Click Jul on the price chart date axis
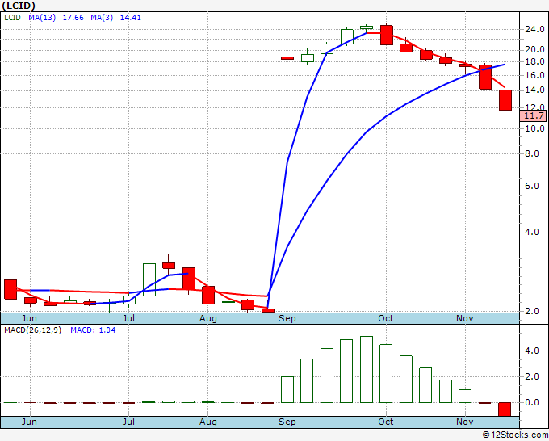This screenshot has height=441, width=549. point(128,318)
